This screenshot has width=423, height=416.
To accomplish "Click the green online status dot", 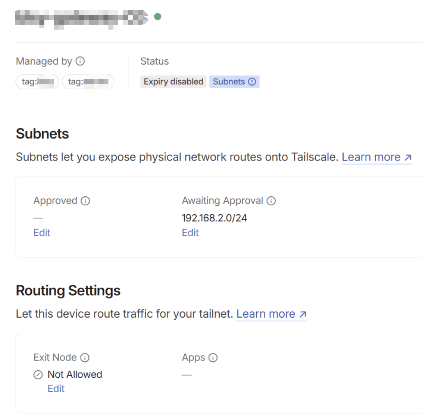I will click(157, 16).
